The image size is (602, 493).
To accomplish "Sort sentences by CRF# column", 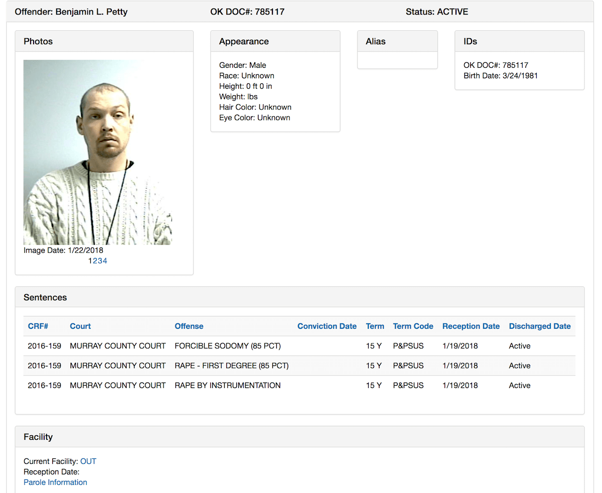I will [38, 326].
